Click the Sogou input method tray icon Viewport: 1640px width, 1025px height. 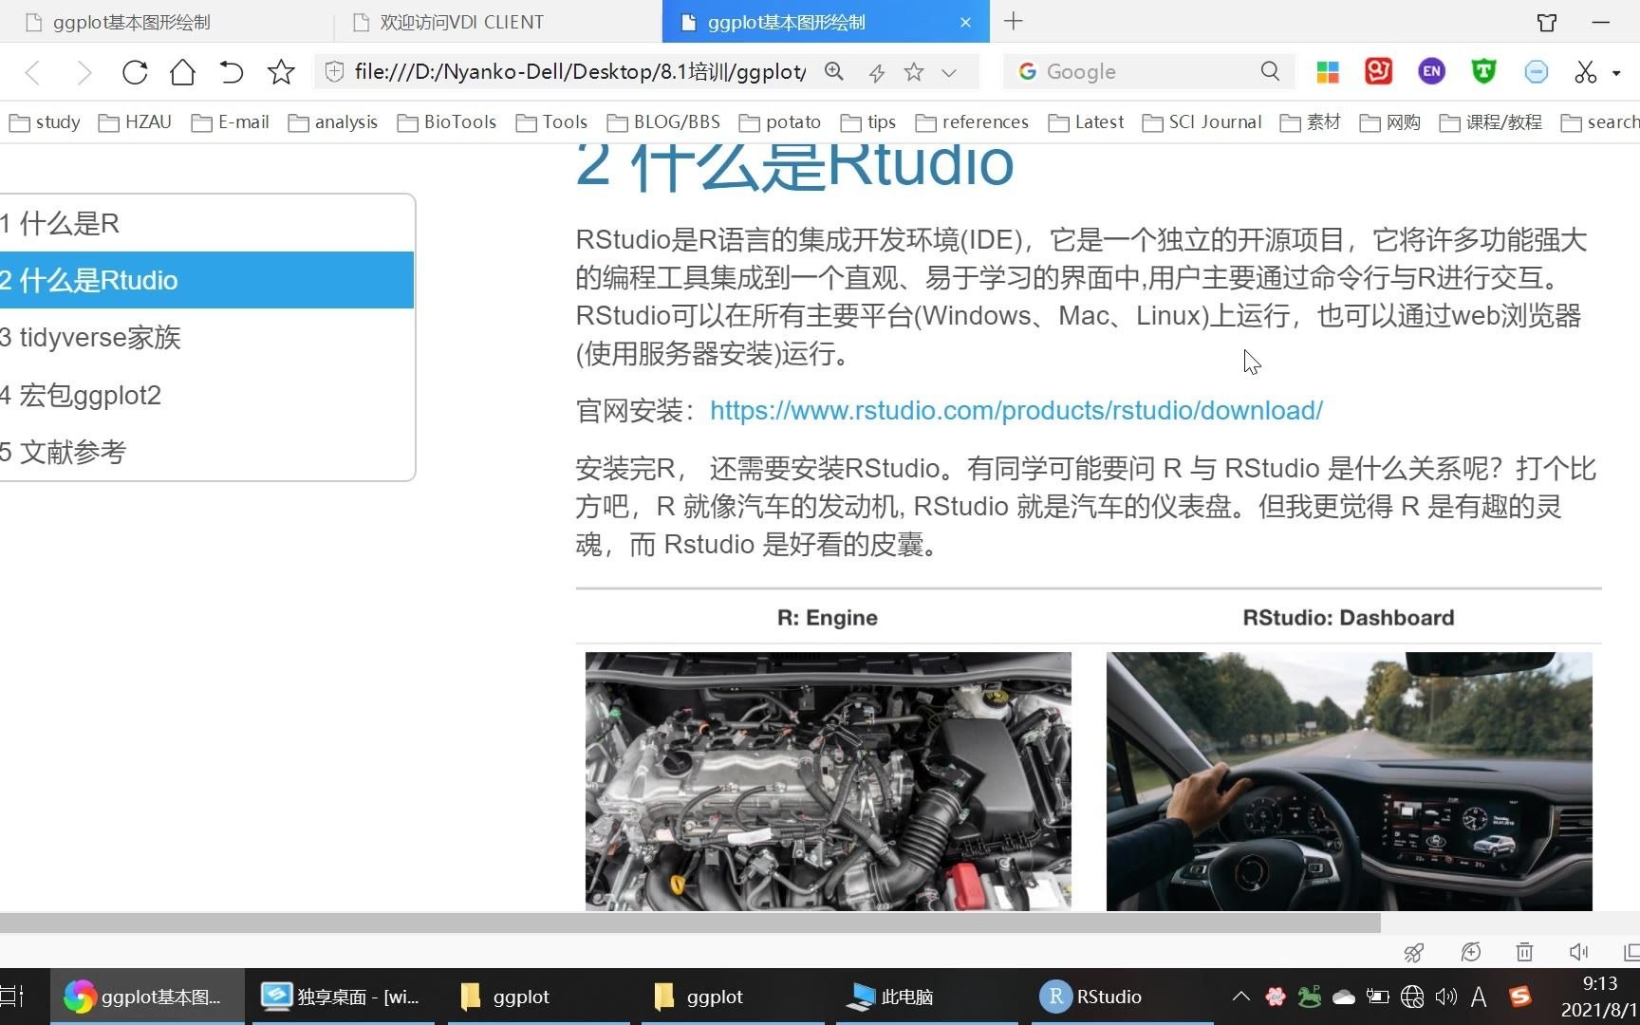(x=1520, y=997)
